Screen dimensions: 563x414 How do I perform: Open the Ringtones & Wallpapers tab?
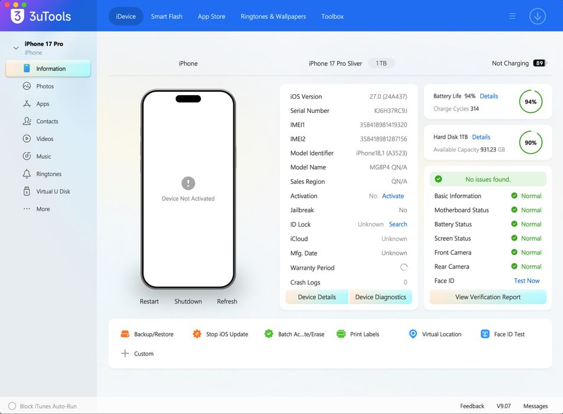(274, 16)
